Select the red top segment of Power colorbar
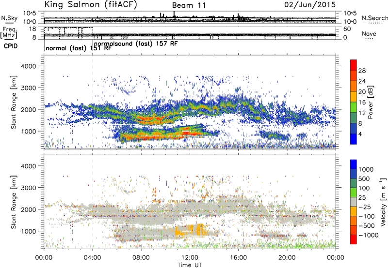388x268 pixels. tap(354, 65)
